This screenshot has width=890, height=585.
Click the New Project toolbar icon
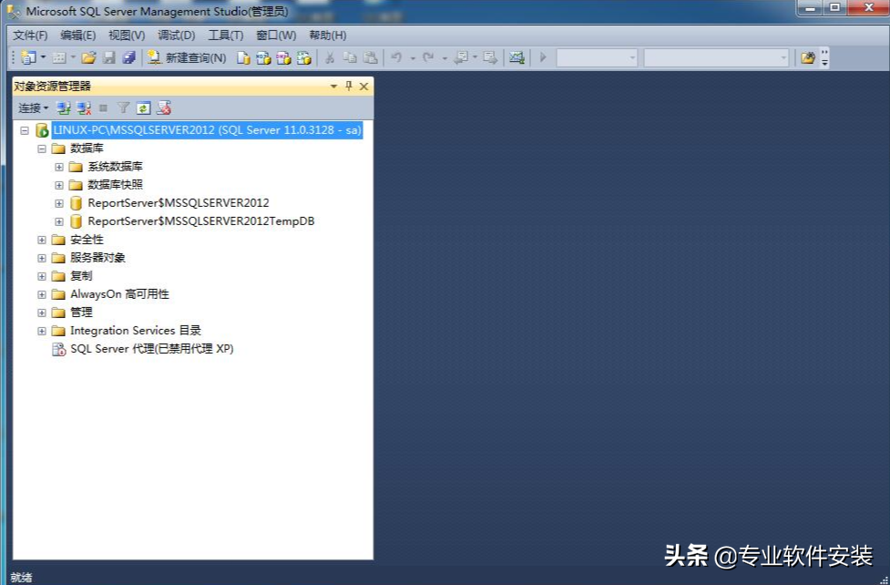coord(28,57)
